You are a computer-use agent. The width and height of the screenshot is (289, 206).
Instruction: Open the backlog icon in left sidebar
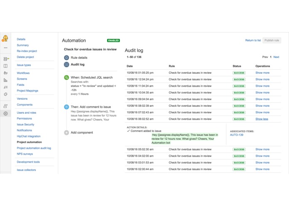coord(6,59)
